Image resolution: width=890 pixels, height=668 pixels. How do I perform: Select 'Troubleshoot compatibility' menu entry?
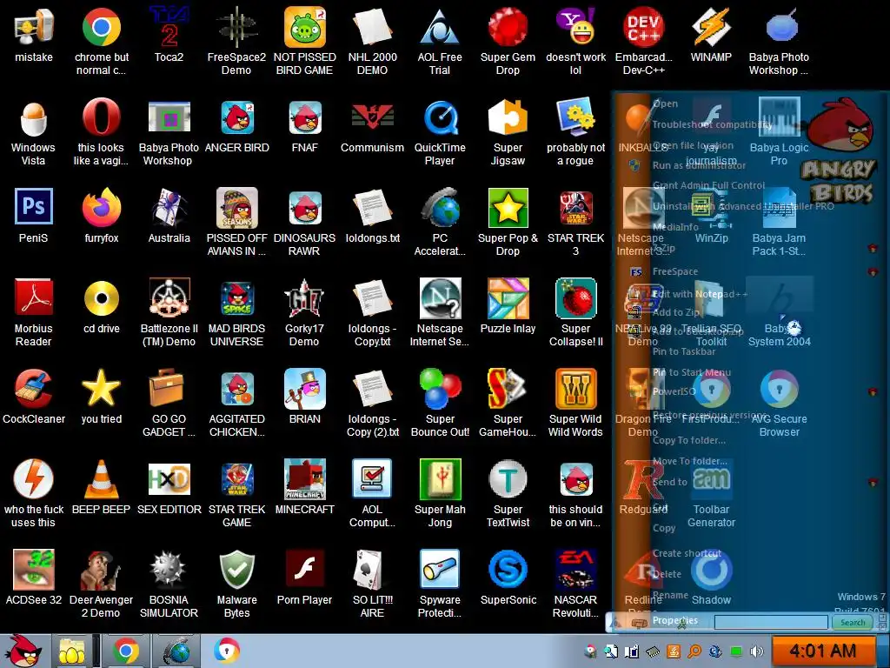coord(712,124)
